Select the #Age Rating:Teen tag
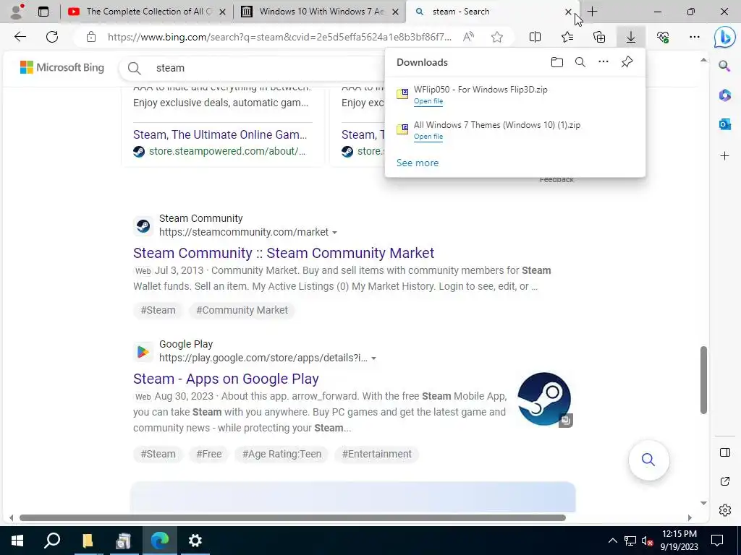The width and height of the screenshot is (741, 555). point(281,454)
